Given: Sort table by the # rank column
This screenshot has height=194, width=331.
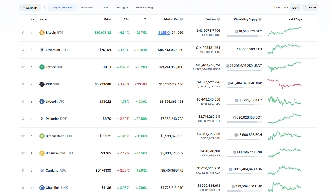Looking at the screenshot, I should point(32,19).
